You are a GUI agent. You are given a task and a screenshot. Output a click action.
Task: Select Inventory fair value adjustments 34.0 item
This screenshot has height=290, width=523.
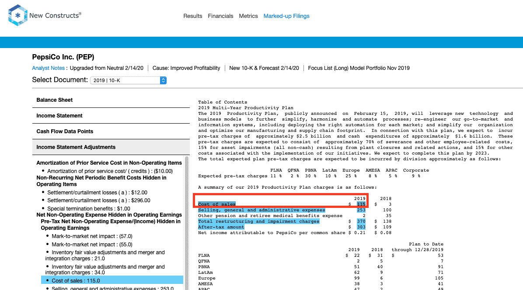pyautogui.click(x=105, y=269)
